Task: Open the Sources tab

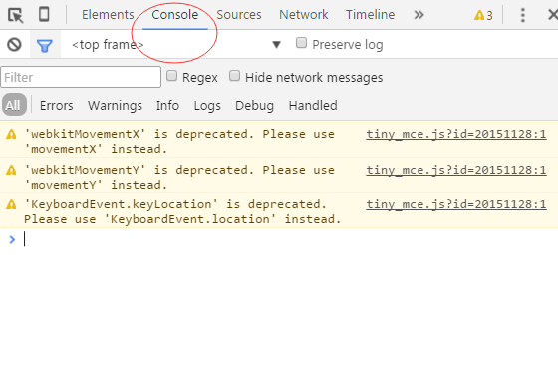Action: (239, 15)
